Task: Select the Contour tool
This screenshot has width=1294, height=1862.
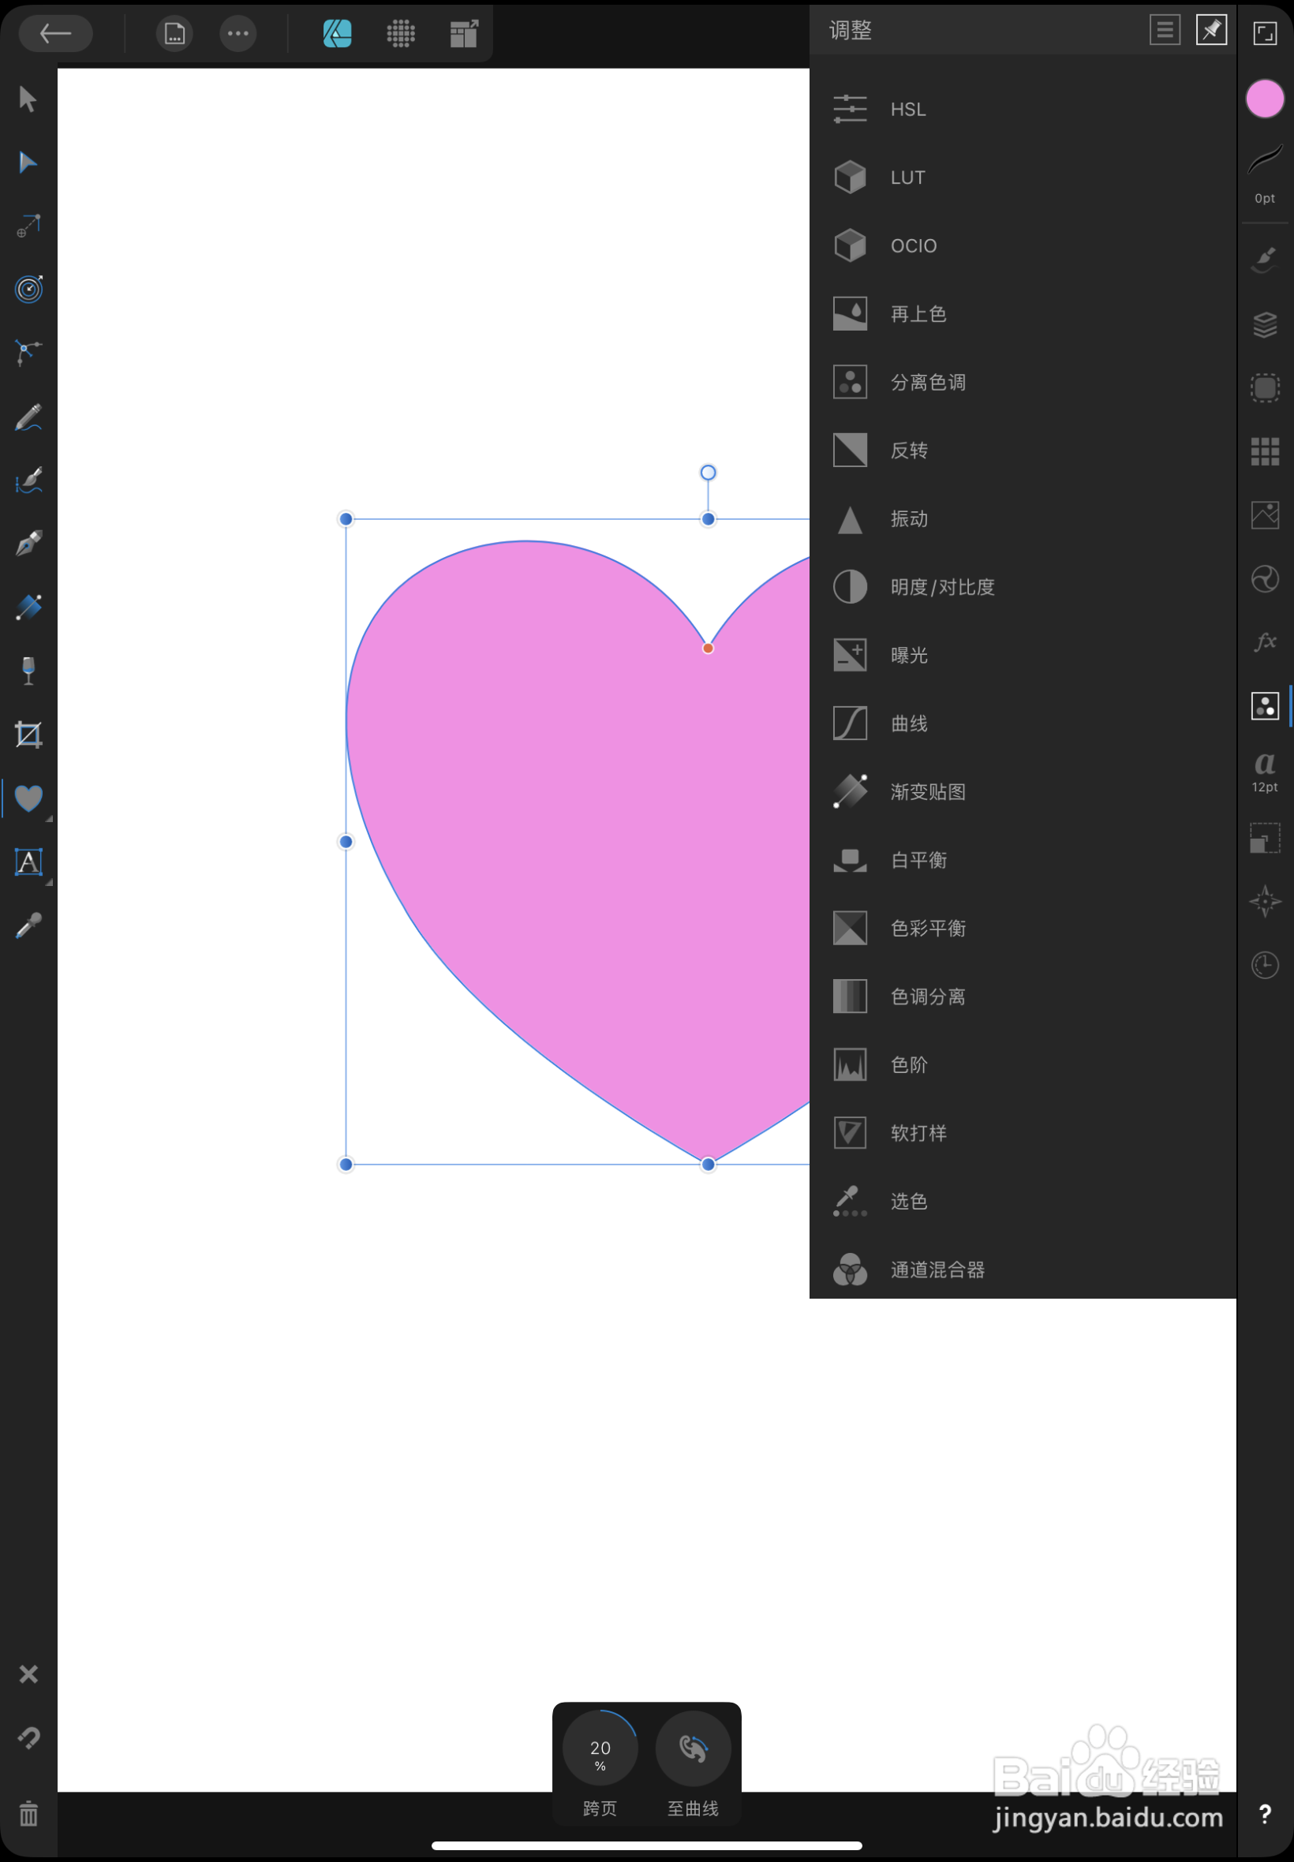Action: [28, 290]
